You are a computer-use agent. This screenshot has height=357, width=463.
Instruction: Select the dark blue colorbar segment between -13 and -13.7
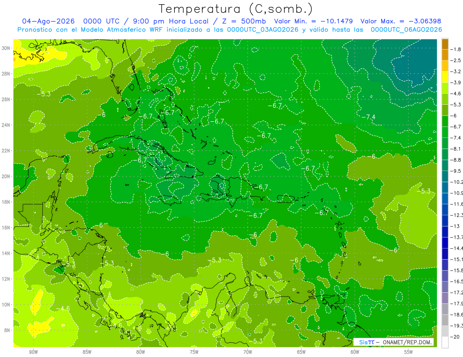coord(445,232)
